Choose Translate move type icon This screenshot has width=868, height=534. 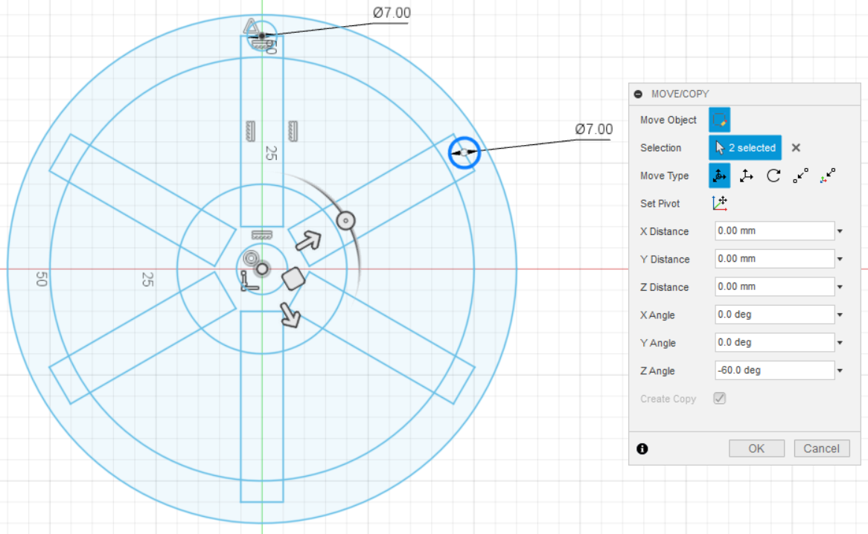[x=746, y=176]
